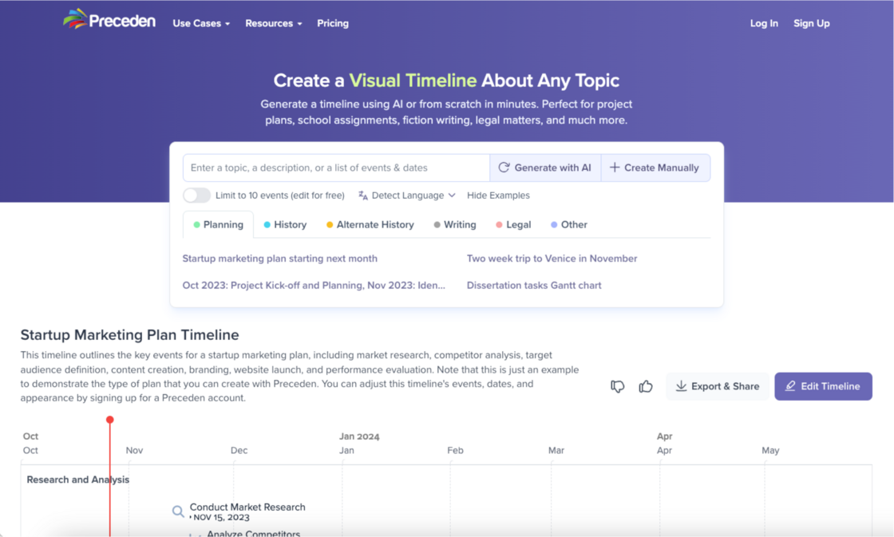Click the Export & Share button
Viewport: 894px width, 537px height.
[717, 386]
